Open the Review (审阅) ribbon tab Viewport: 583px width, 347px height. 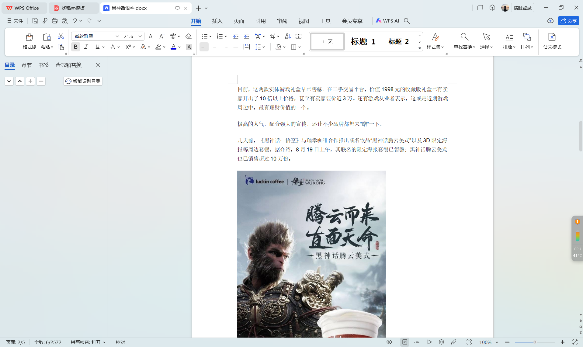pos(282,21)
